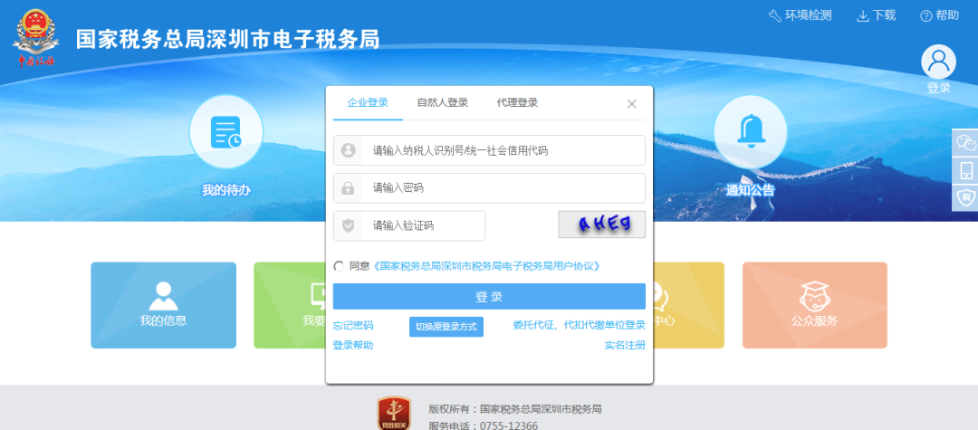Open the 我的待办 circular icon
The image size is (978, 430).
(x=226, y=131)
